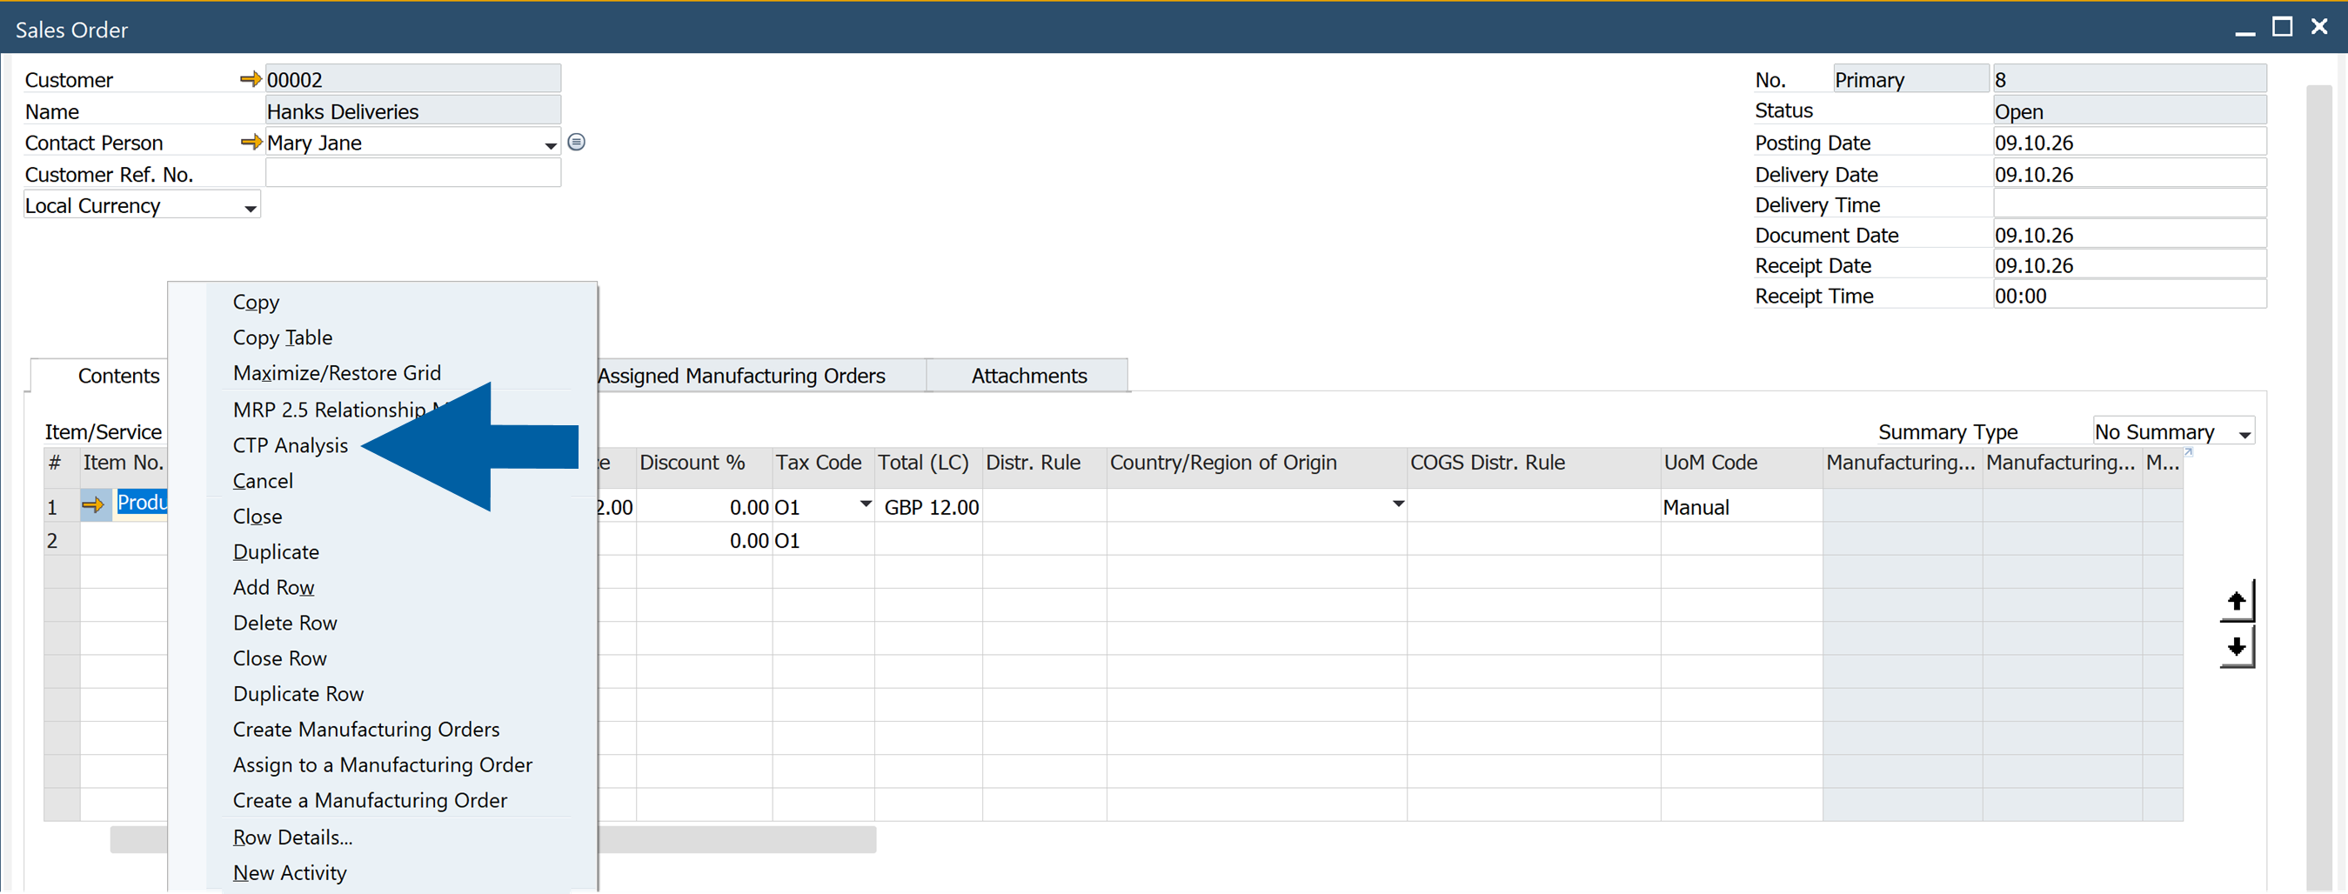
Task: Open the Local Currency dropdown
Action: (x=250, y=209)
